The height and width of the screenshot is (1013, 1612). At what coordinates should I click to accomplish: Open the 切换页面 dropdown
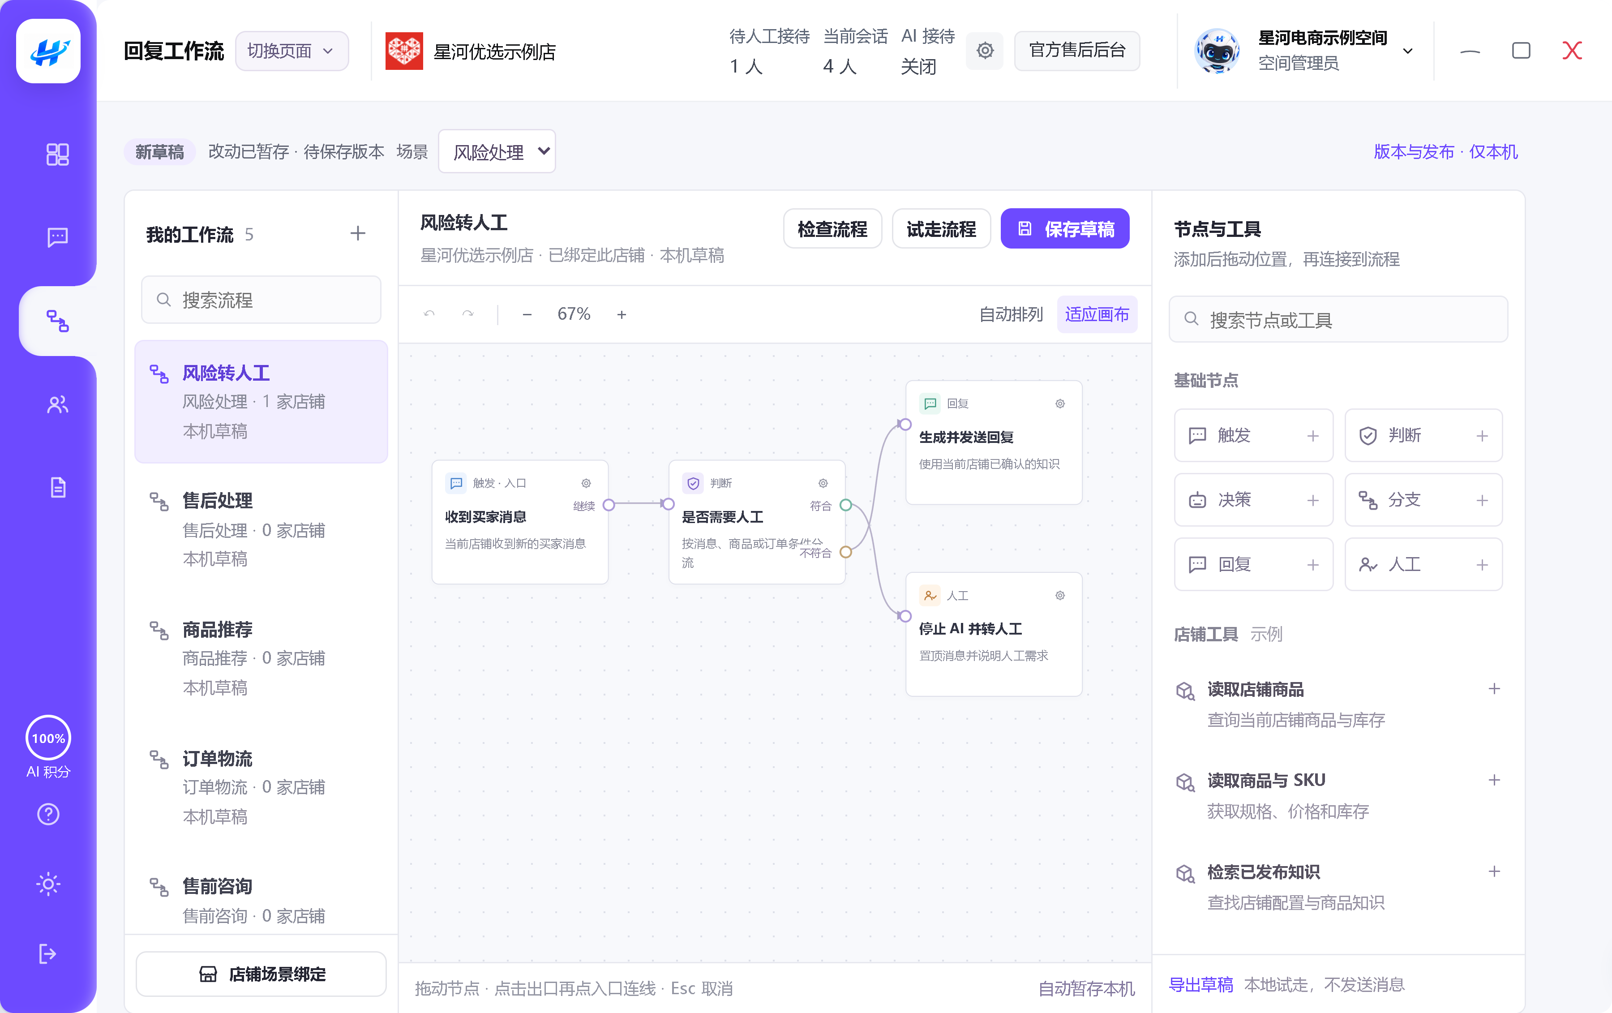point(292,51)
